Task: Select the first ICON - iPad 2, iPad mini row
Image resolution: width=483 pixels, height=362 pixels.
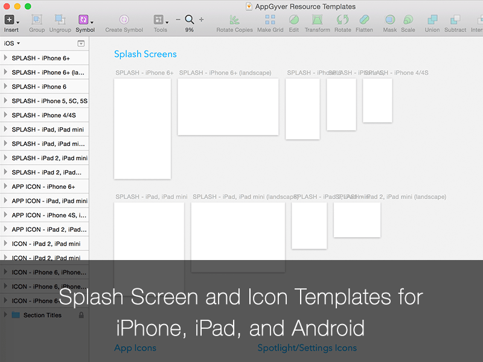Action: click(x=44, y=244)
